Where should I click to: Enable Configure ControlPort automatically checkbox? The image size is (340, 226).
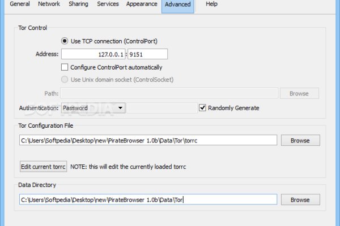coord(65,67)
